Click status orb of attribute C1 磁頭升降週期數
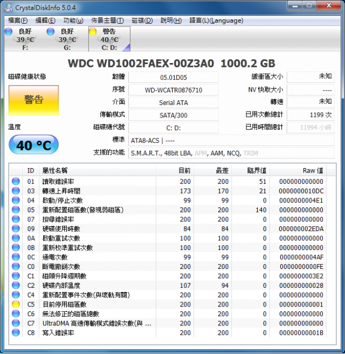This screenshot has width=345, height=354. 16,276
